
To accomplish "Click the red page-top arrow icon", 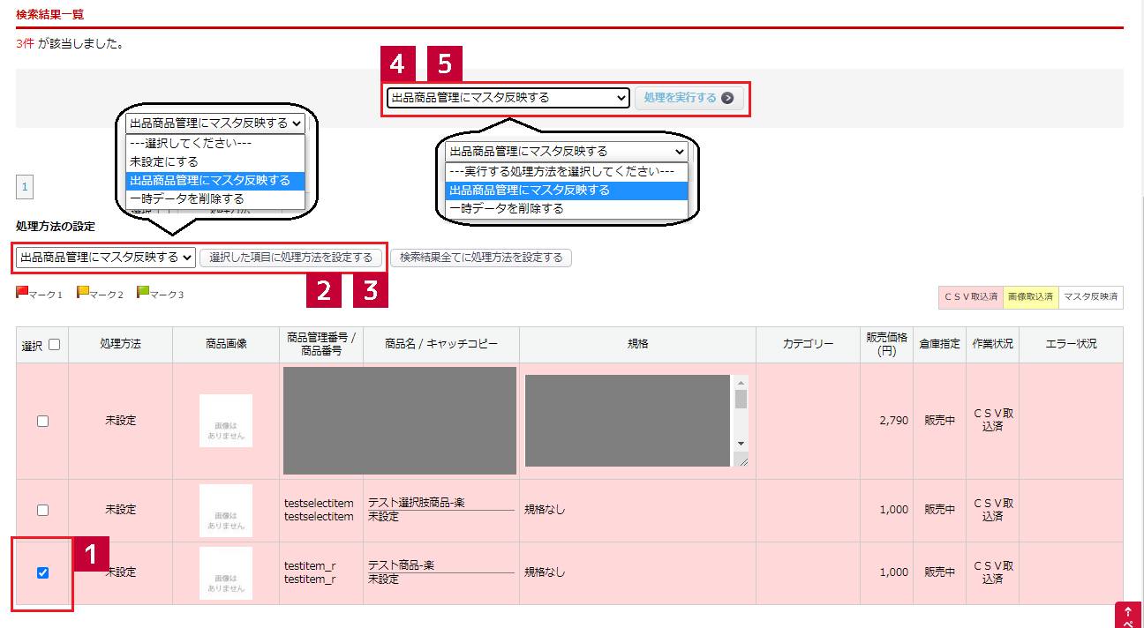I will pyautogui.click(x=1128, y=616).
